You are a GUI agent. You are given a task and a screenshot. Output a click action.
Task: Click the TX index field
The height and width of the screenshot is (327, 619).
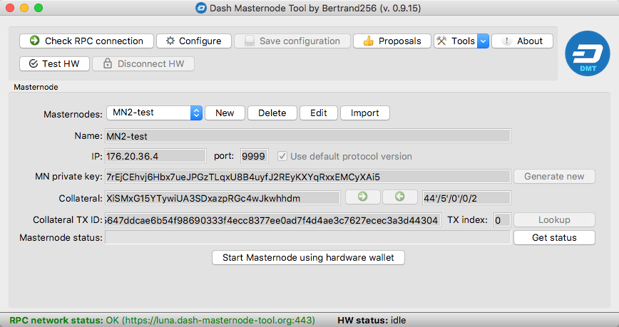point(503,220)
